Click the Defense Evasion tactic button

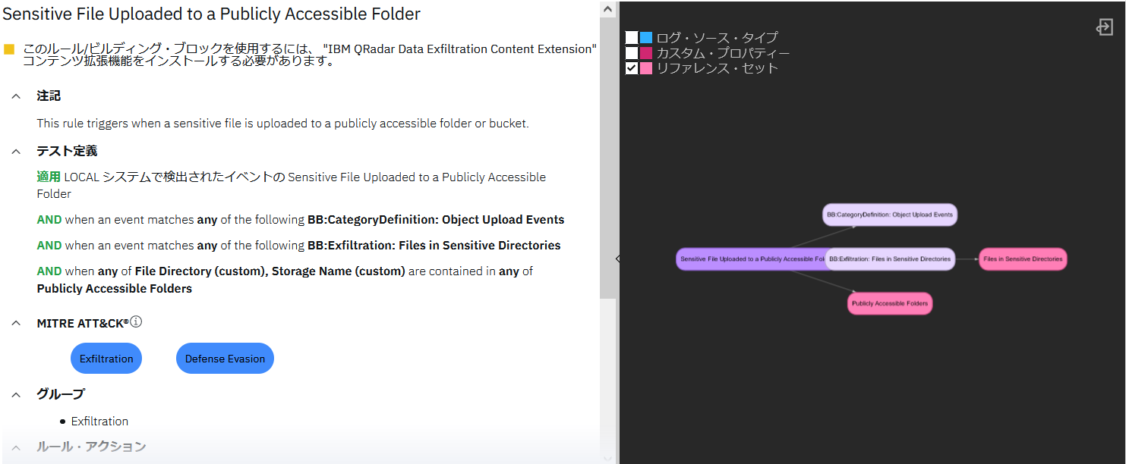pyautogui.click(x=225, y=359)
